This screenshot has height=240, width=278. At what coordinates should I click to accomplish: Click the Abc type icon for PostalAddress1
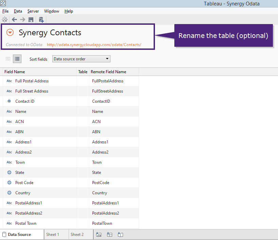[x=9, y=203]
